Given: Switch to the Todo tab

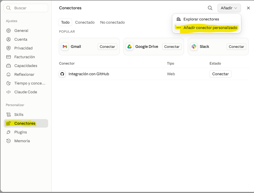Looking at the screenshot, I should tap(65, 22).
